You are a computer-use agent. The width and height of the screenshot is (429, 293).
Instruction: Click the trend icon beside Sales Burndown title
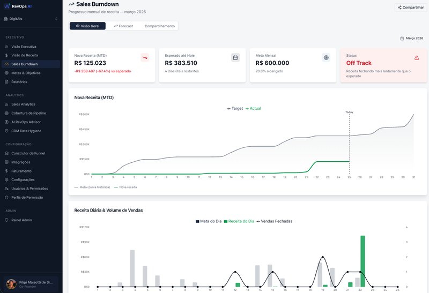point(71,4)
